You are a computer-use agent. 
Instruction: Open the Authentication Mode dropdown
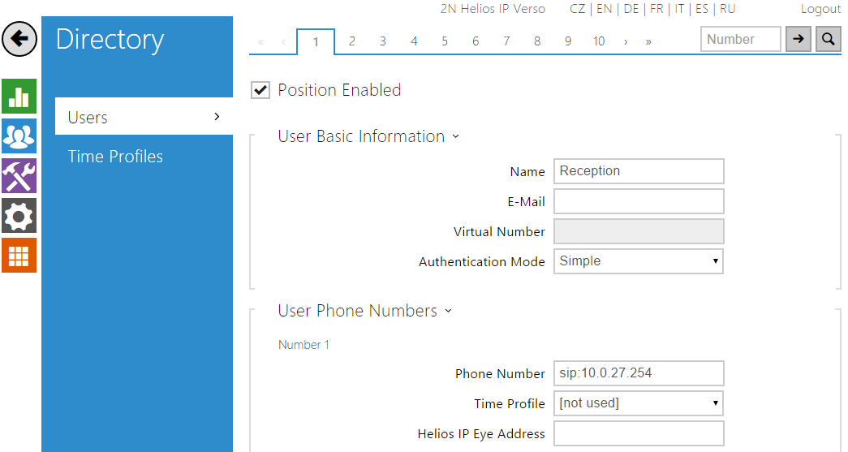(x=638, y=261)
